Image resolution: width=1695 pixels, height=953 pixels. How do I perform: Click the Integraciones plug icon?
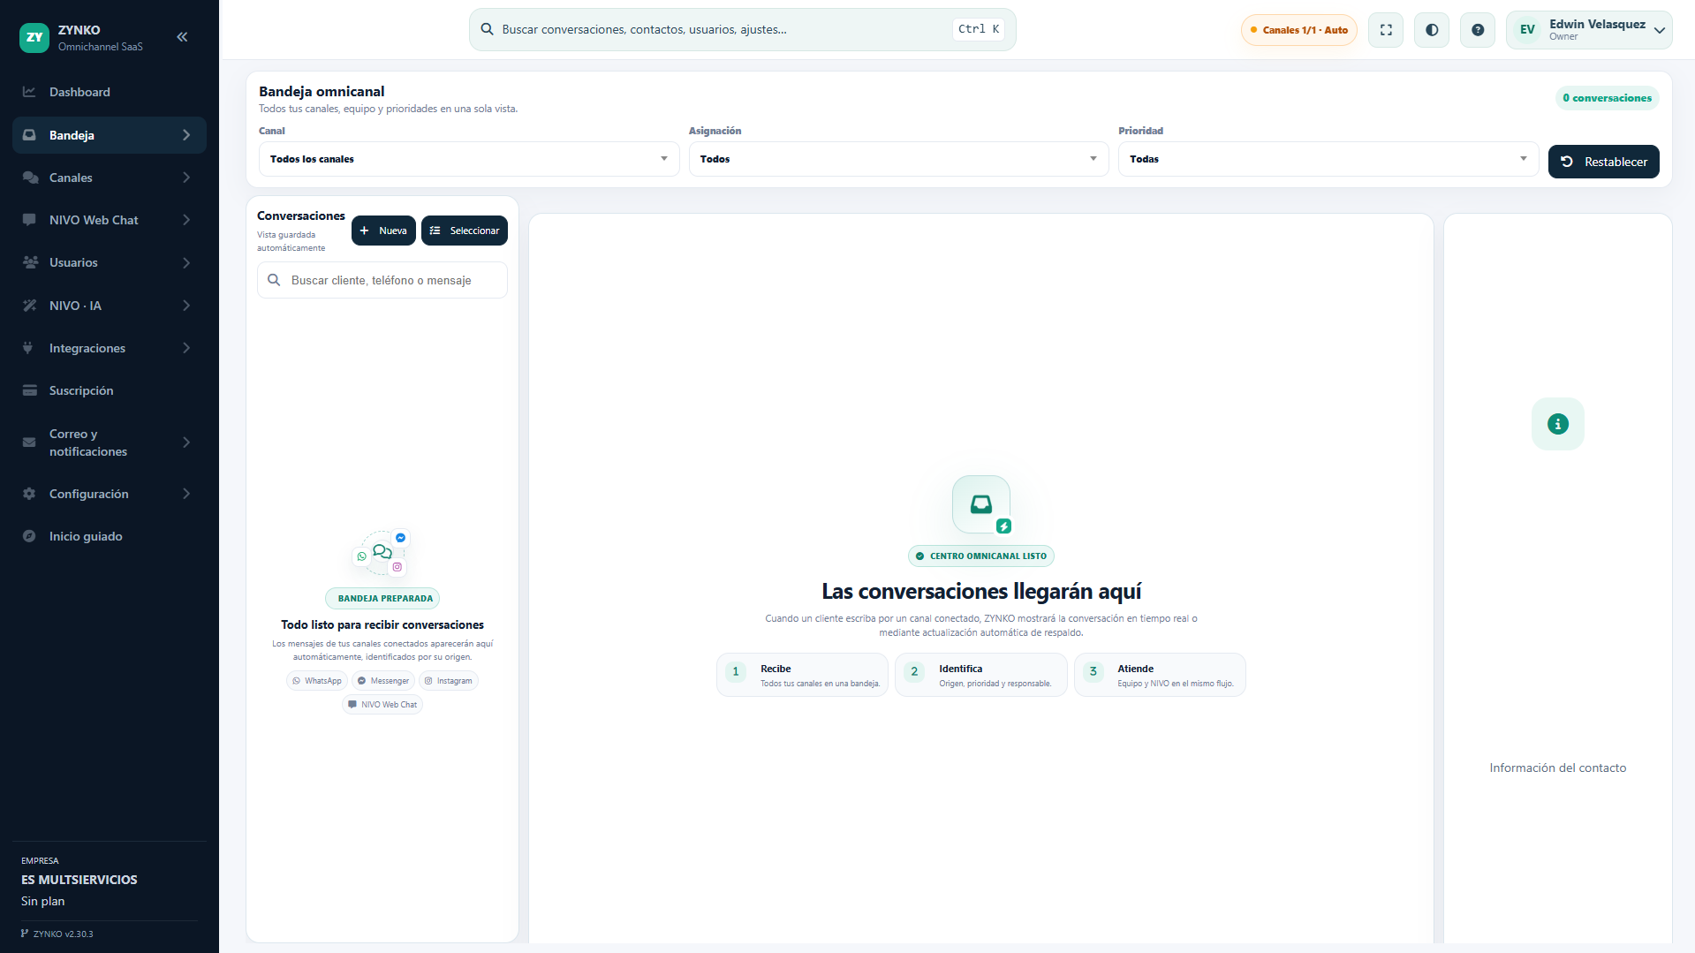pos(28,348)
